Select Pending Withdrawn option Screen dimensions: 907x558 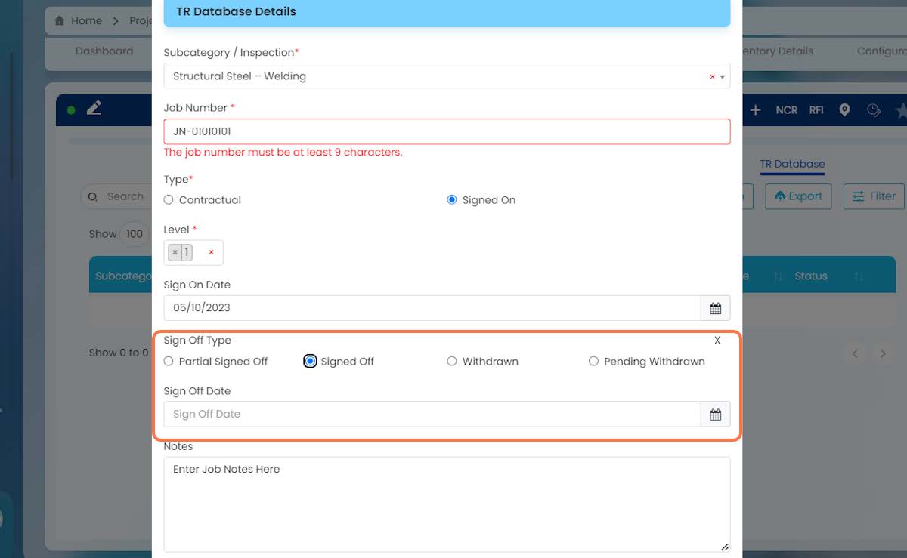point(593,362)
